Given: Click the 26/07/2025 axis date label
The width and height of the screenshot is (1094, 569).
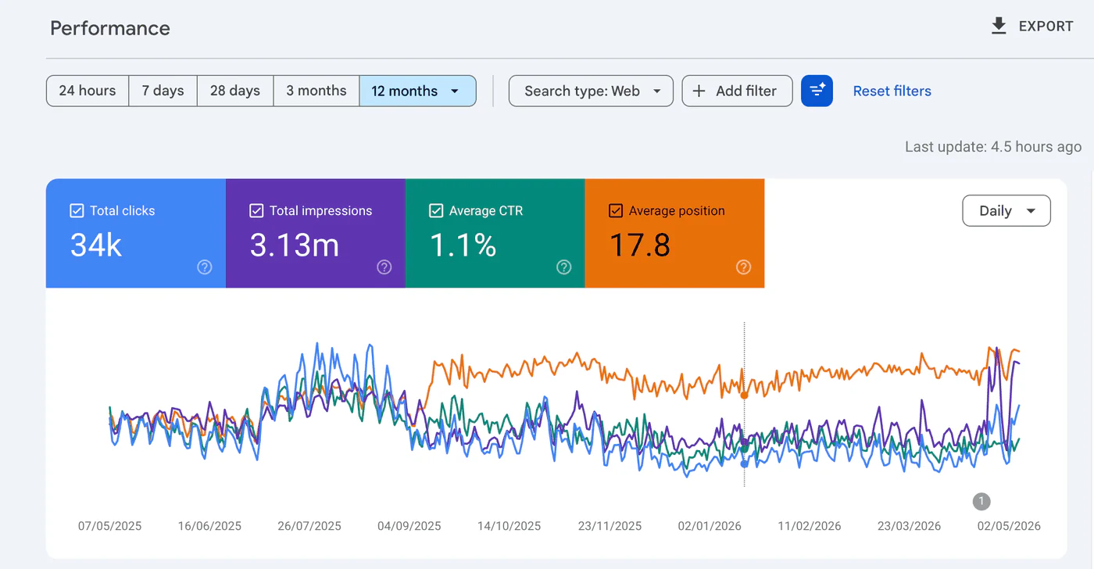Looking at the screenshot, I should pyautogui.click(x=309, y=526).
